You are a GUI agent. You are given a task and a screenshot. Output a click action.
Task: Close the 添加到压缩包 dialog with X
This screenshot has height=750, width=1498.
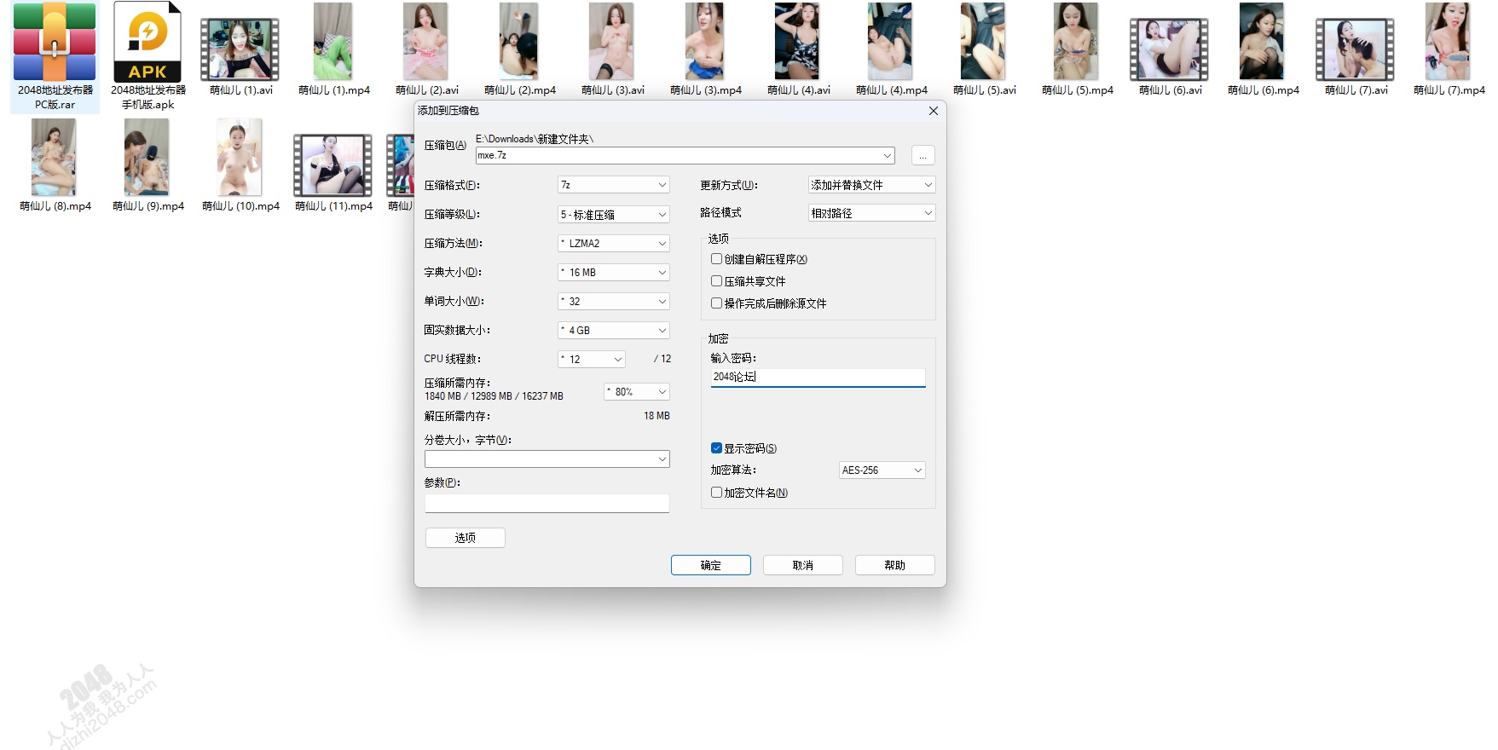point(933,111)
